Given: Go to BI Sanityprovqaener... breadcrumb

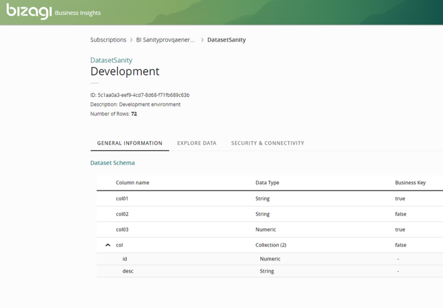Looking at the screenshot, I should 165,40.
